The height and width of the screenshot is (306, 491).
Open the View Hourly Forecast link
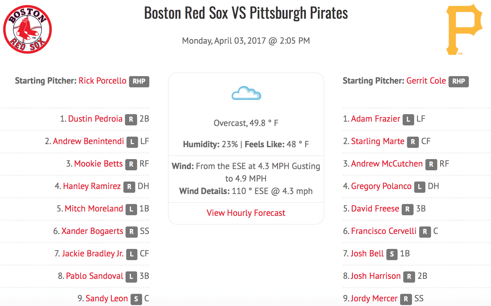(x=246, y=213)
